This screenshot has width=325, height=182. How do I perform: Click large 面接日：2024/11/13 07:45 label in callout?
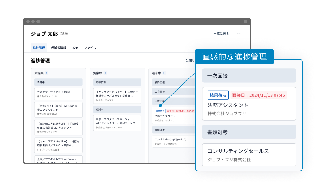[x=259, y=95]
